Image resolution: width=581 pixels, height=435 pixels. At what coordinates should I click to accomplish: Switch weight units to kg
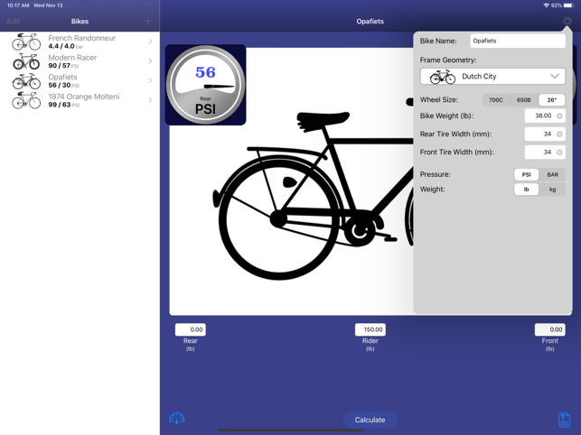pos(552,190)
